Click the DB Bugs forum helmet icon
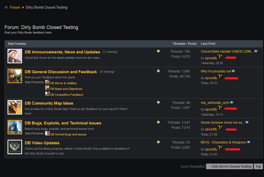264x177 pixels. [15, 127]
